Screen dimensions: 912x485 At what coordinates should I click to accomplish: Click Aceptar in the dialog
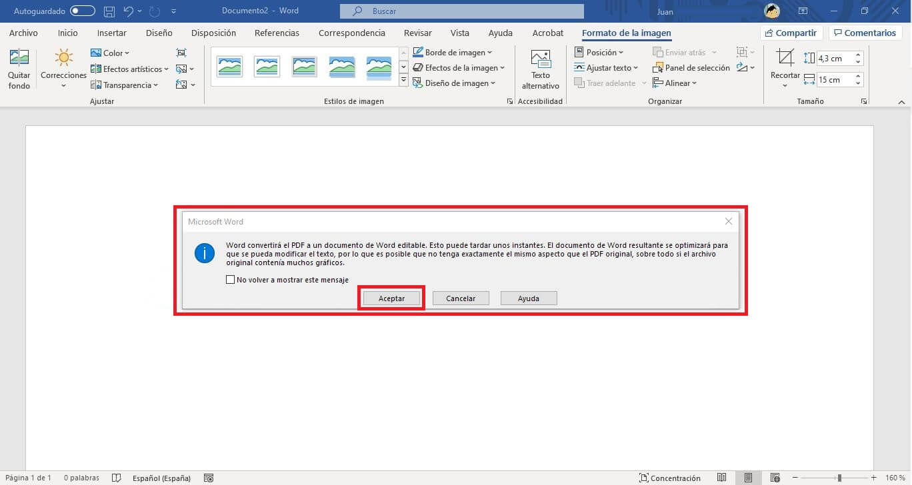pyautogui.click(x=392, y=298)
